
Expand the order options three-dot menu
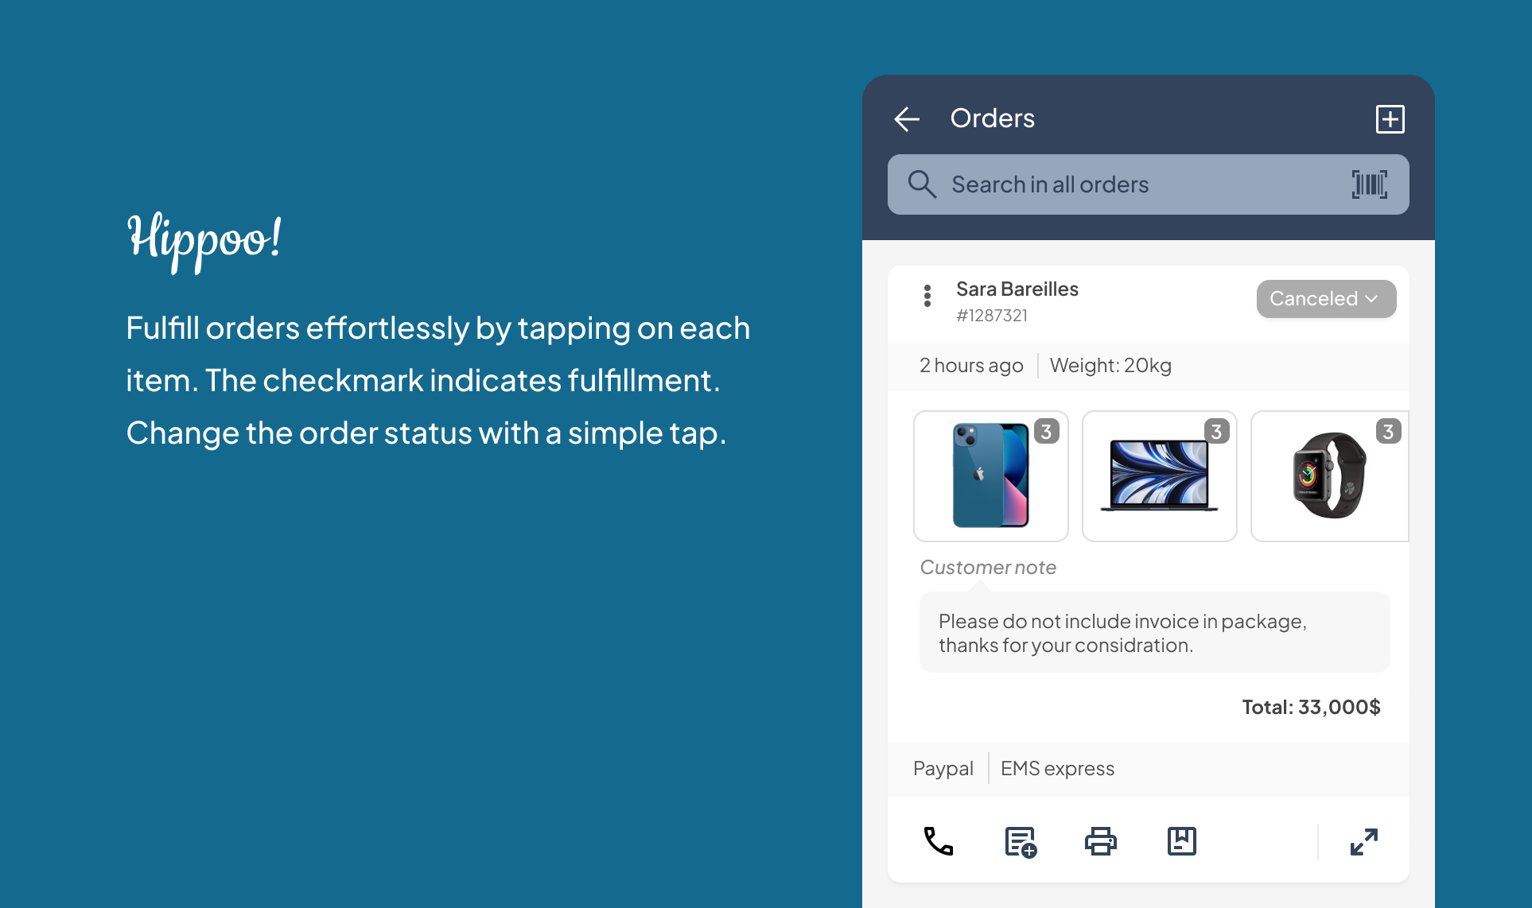pyautogui.click(x=927, y=300)
